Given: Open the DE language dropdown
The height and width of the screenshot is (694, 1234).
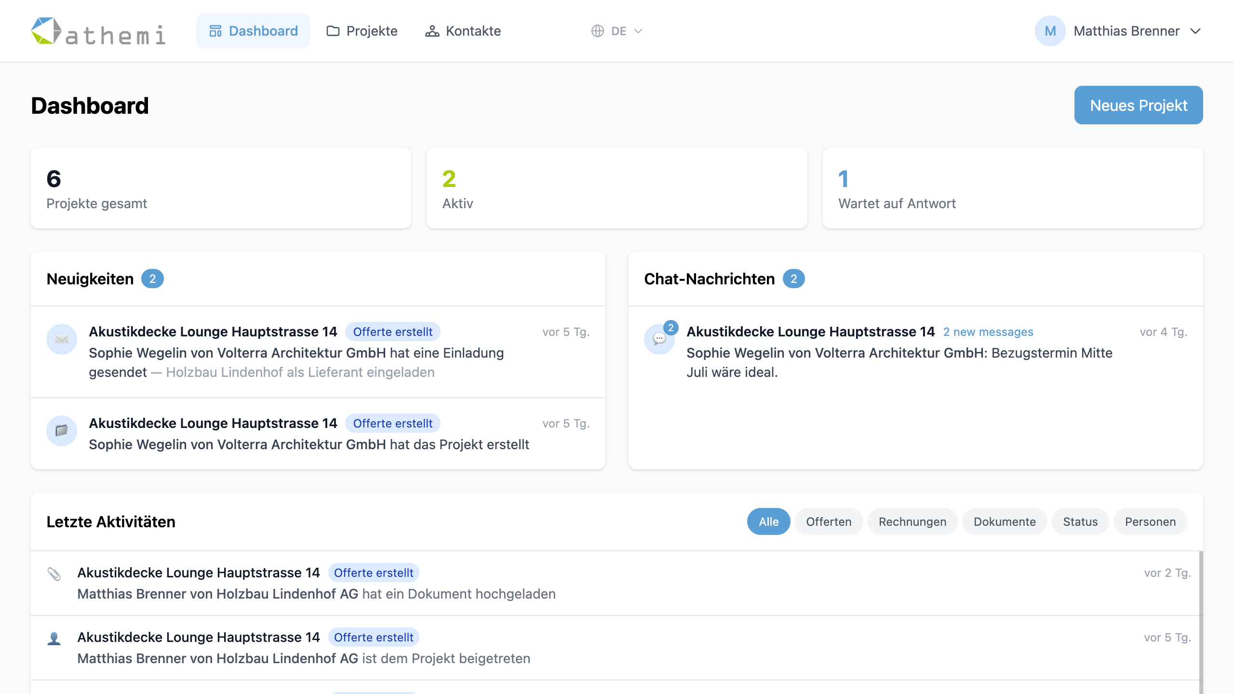Looking at the screenshot, I should click(x=617, y=31).
